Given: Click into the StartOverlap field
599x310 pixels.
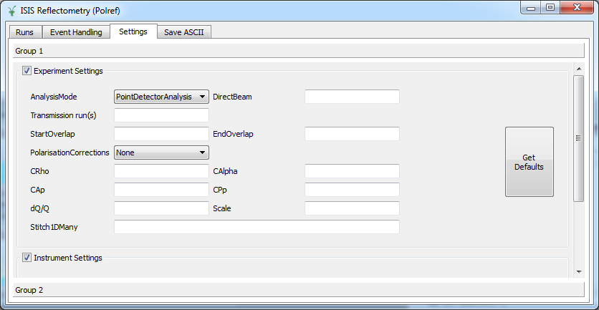Looking at the screenshot, I should [161, 134].
